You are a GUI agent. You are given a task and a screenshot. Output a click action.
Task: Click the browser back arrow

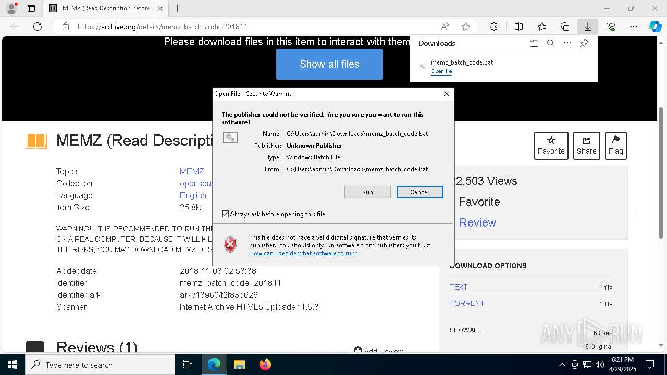[15, 27]
